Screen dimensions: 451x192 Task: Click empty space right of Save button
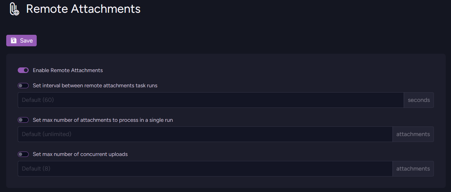coord(187,41)
